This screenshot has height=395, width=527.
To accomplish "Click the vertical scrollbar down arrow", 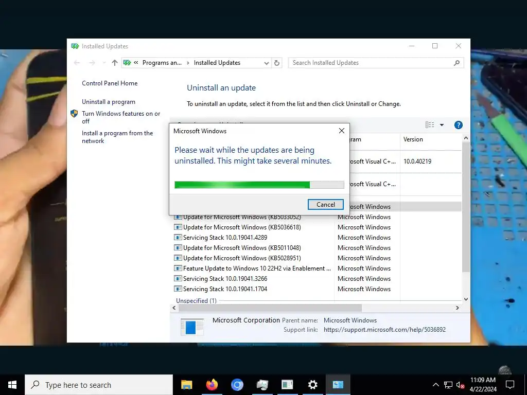I will click(x=466, y=299).
